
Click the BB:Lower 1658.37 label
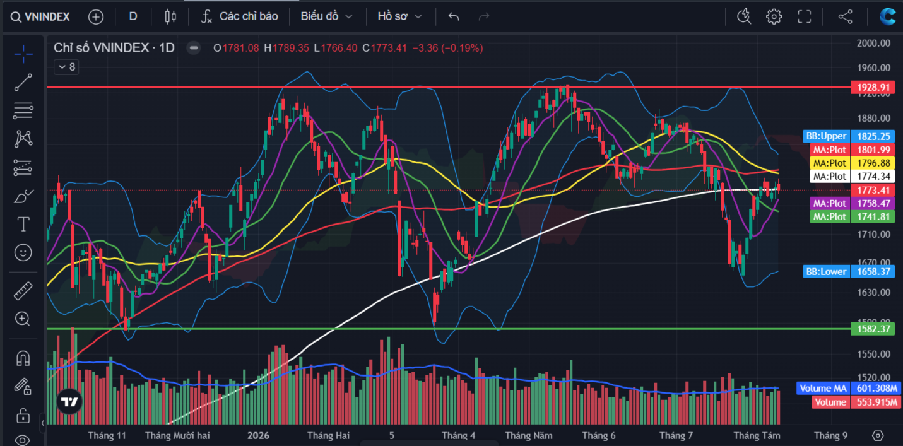(849, 271)
